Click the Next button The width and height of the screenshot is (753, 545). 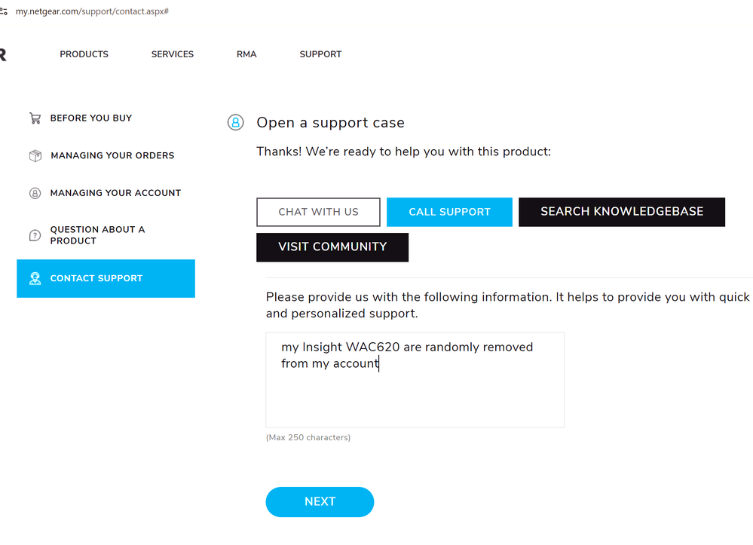click(320, 502)
